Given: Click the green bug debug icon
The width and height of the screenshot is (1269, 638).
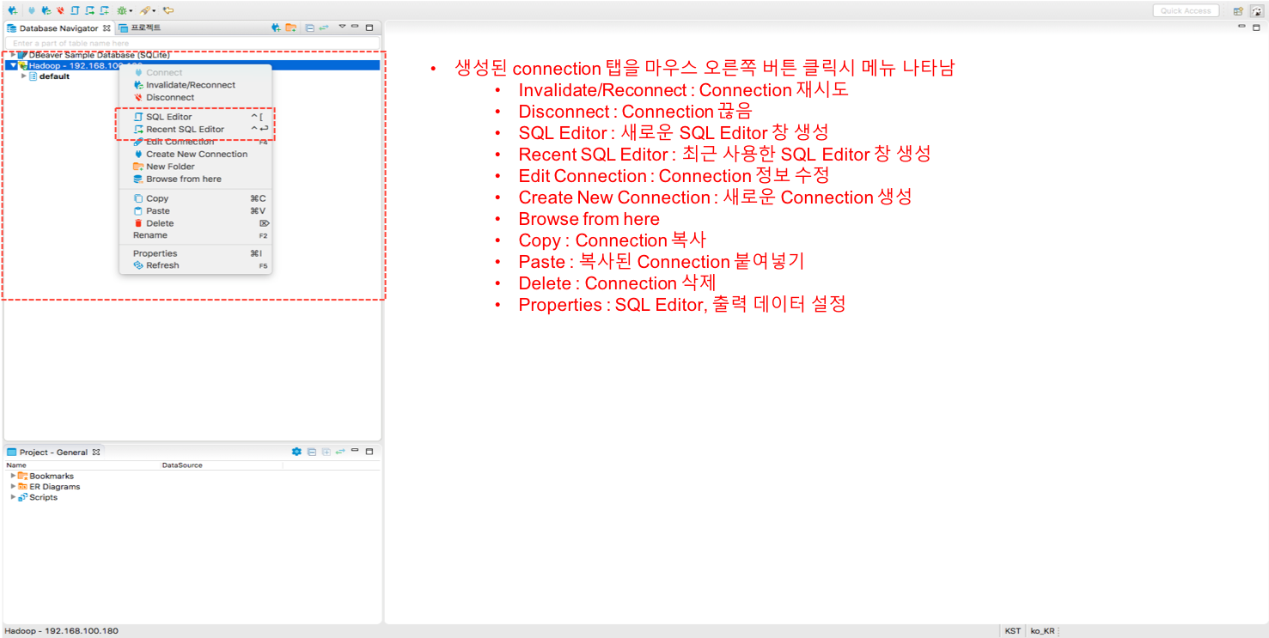Looking at the screenshot, I should pos(121,10).
